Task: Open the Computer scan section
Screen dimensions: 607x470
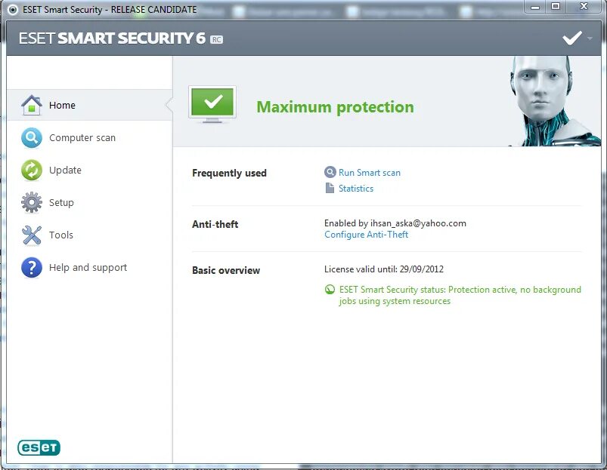Action: point(82,138)
